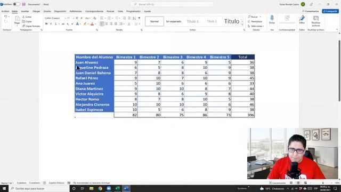Viewport: 341px width, 192px height.
Task: Open the Comentarios button
Action: [x=311, y=11]
